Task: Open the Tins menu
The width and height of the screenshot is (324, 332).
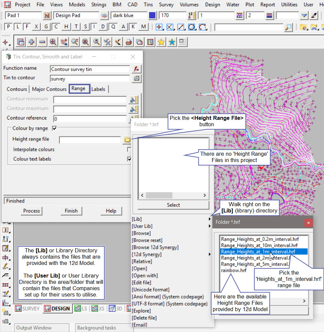Action: (148, 5)
